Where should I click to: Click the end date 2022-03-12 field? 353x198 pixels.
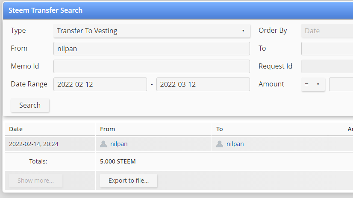pyautogui.click(x=203, y=84)
